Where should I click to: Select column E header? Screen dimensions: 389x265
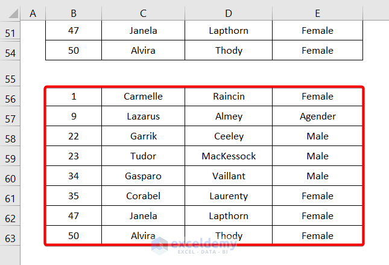(317, 13)
